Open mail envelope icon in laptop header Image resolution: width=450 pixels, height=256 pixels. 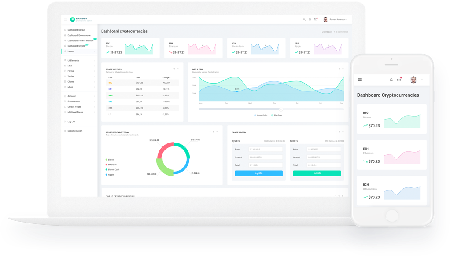tap(316, 19)
